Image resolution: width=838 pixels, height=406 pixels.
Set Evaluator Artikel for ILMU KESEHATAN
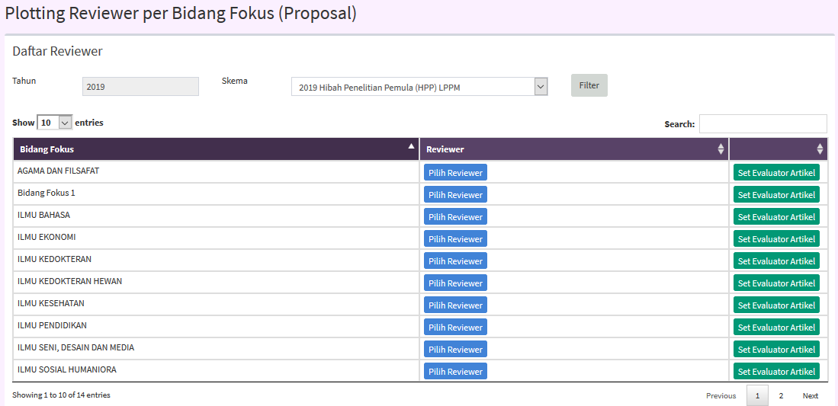point(776,305)
